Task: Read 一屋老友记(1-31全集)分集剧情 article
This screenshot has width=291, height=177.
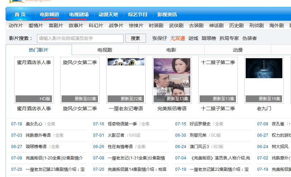Action: [136, 158]
